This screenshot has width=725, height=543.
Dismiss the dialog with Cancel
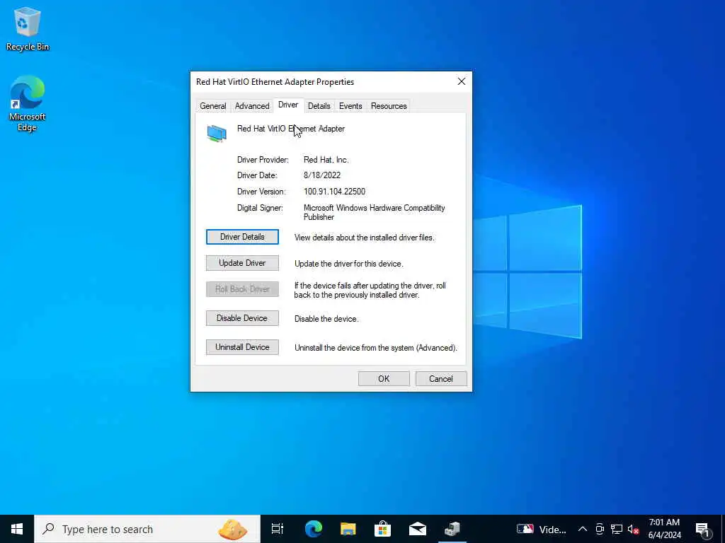[441, 379]
